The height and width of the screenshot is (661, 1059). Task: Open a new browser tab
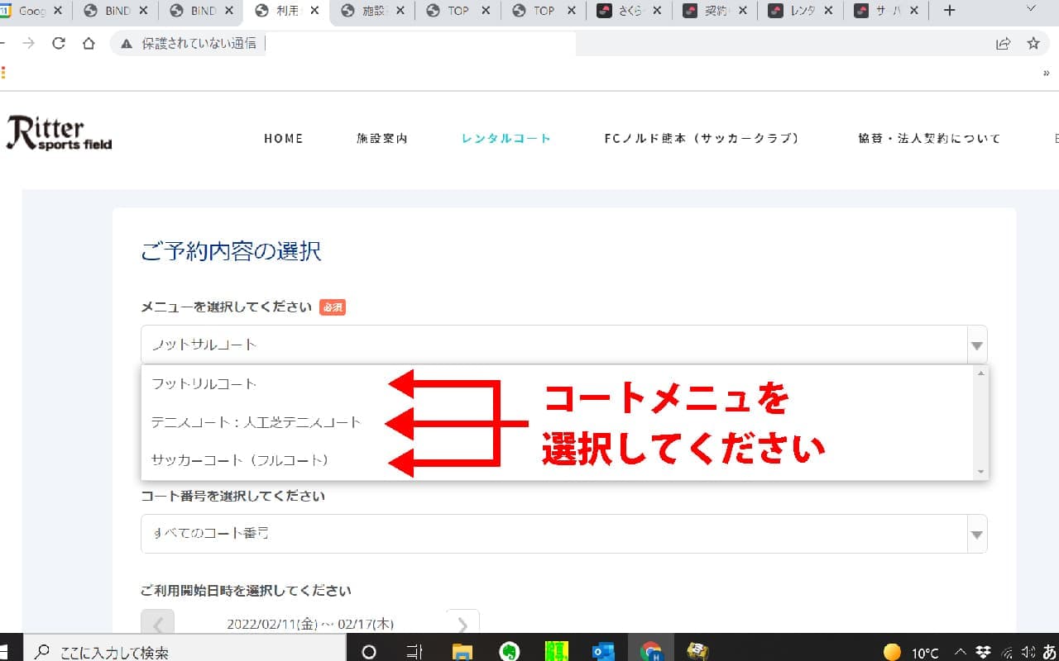[950, 11]
